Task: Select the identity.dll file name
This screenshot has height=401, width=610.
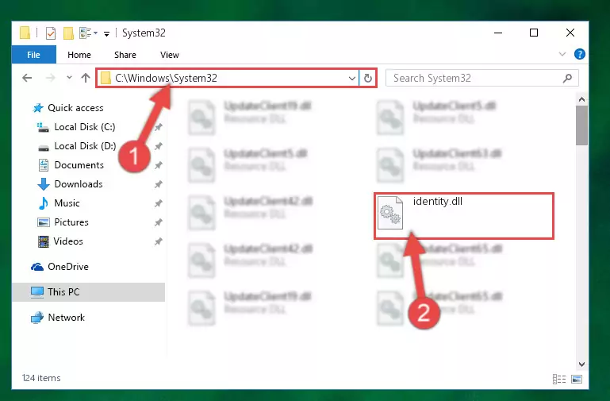Action: coord(438,201)
